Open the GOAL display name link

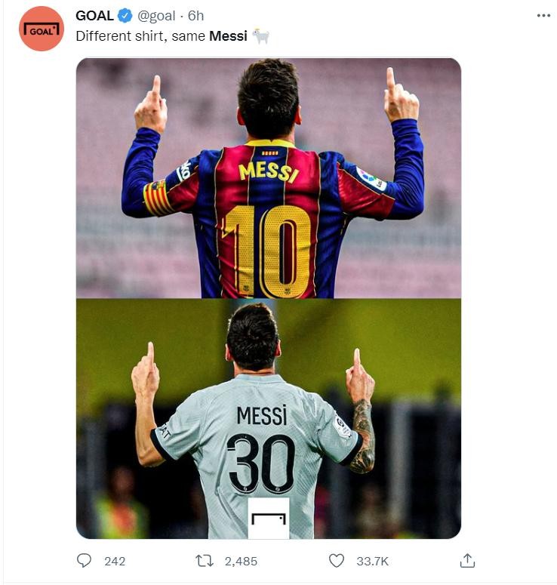[x=95, y=16]
